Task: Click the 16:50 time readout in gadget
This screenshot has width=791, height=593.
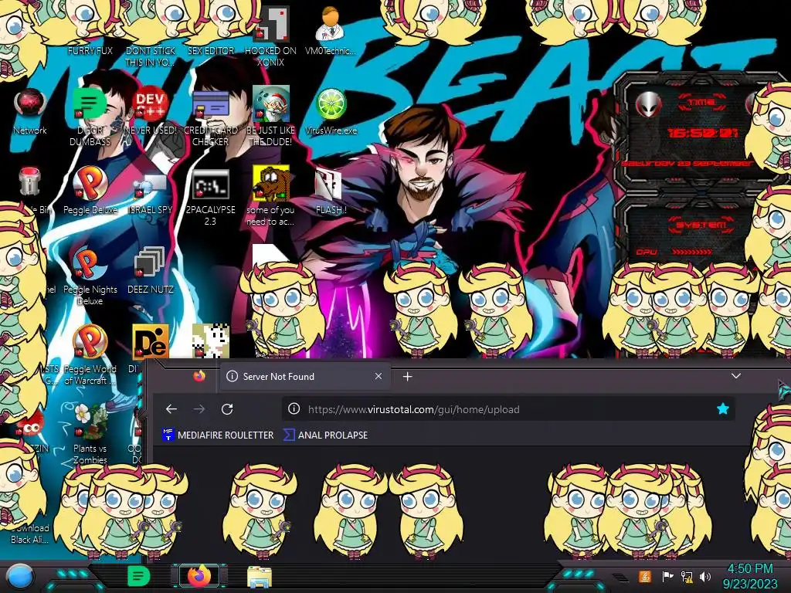Action: tap(702, 133)
